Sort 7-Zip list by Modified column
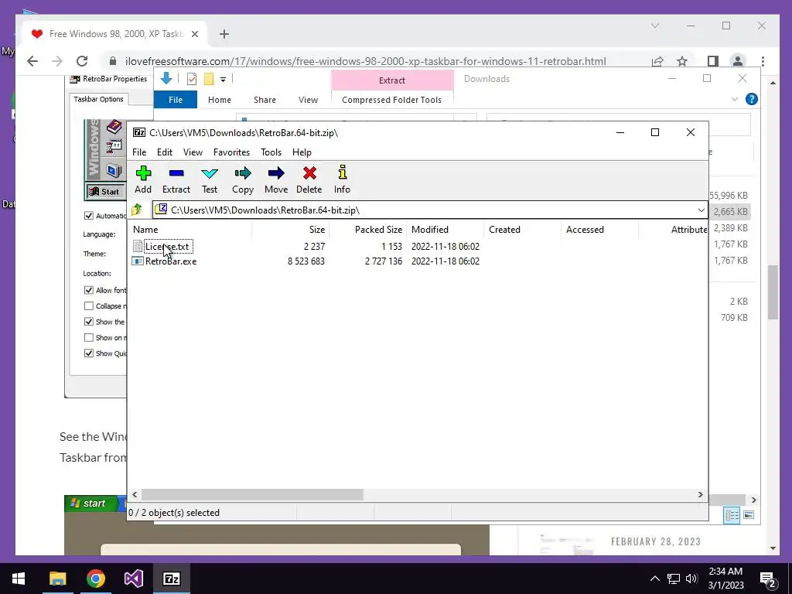The width and height of the screenshot is (792, 594). pyautogui.click(x=445, y=229)
